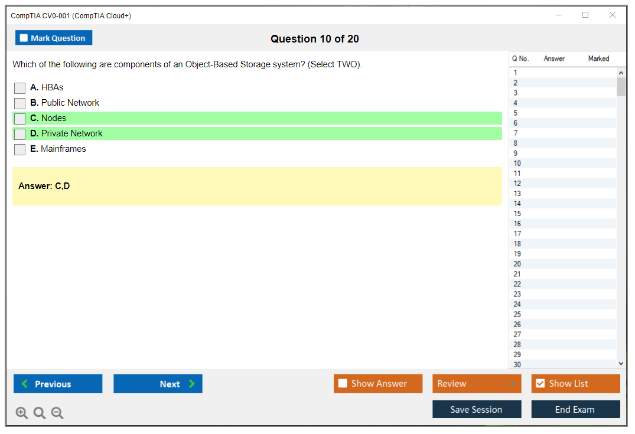Toggle the Mark Question checkbox

click(24, 38)
